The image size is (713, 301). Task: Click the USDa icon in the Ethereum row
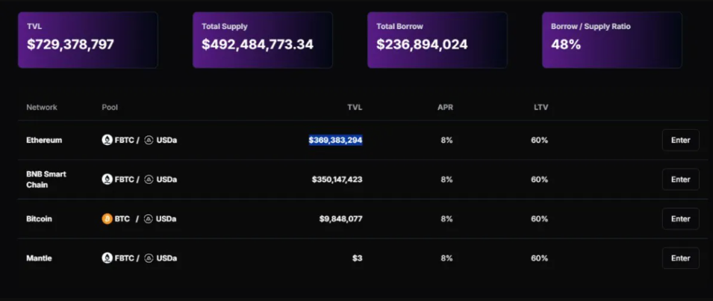tap(149, 140)
